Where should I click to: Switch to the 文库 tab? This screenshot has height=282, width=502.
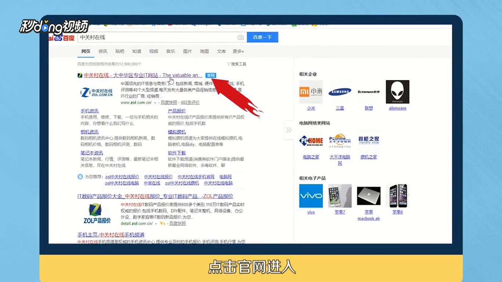coord(221,51)
